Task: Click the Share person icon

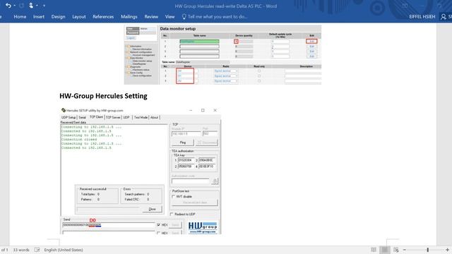Action: pos(444,17)
